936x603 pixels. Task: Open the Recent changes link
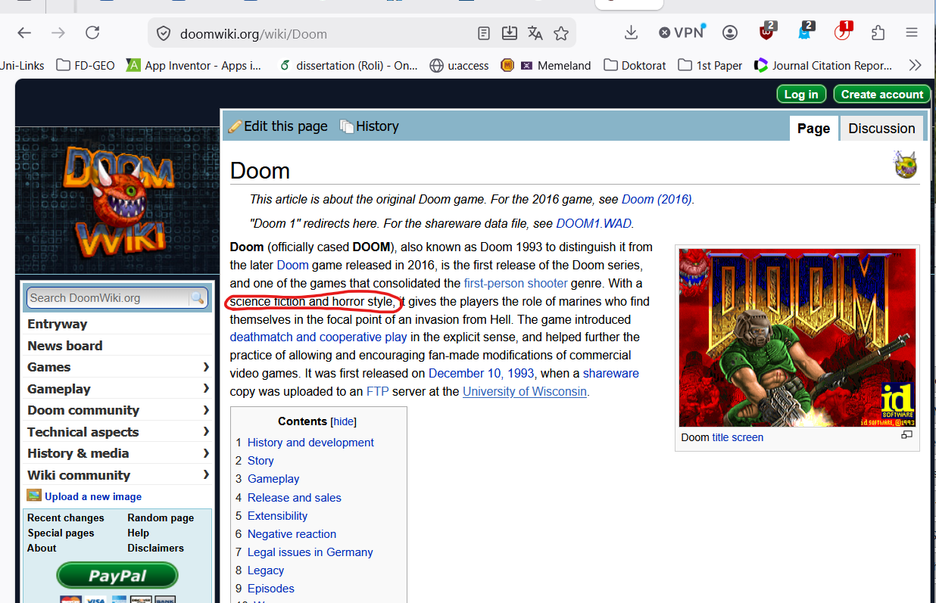point(66,518)
